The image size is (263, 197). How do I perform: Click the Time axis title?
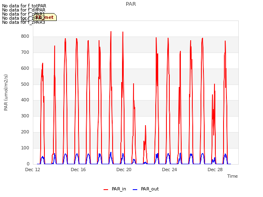[x=233, y=176]
